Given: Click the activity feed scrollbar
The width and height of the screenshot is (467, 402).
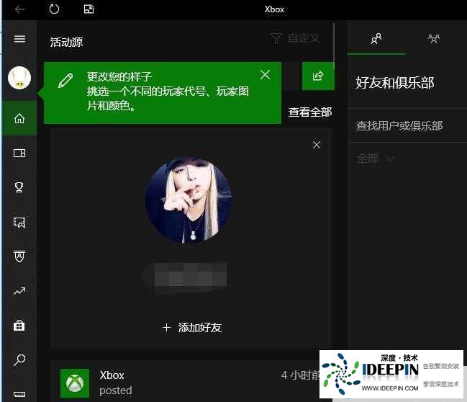Looking at the screenshot, I should coord(334,46).
